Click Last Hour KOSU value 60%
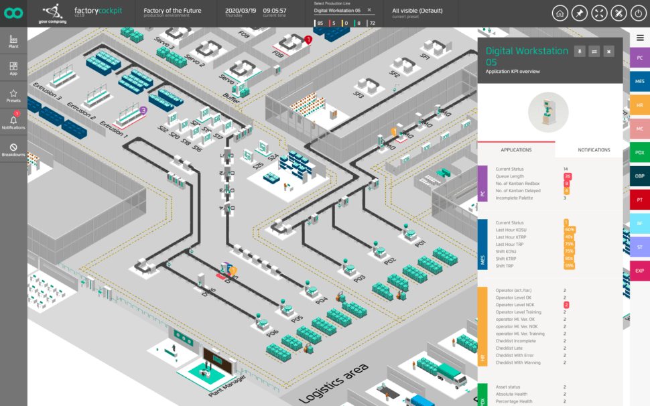Image resolution: width=650 pixels, height=406 pixels. (x=569, y=230)
